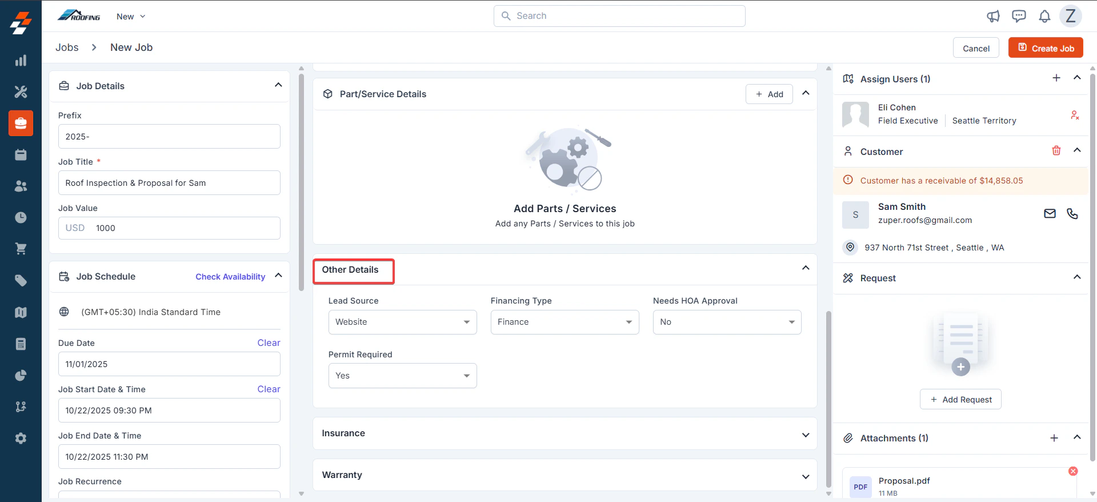Collapse the Request panel

pyautogui.click(x=1077, y=277)
